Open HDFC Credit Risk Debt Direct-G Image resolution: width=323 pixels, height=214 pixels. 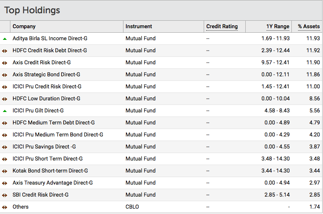pos(49,50)
